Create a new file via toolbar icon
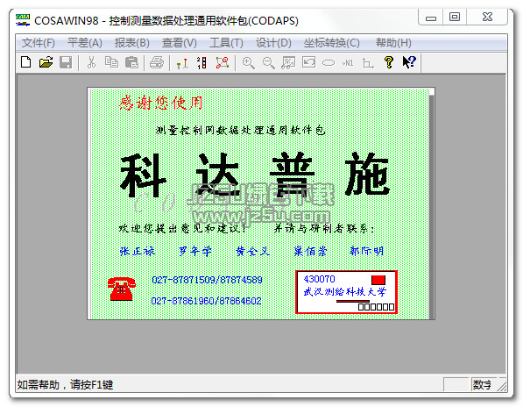The image size is (523, 407). 26,62
